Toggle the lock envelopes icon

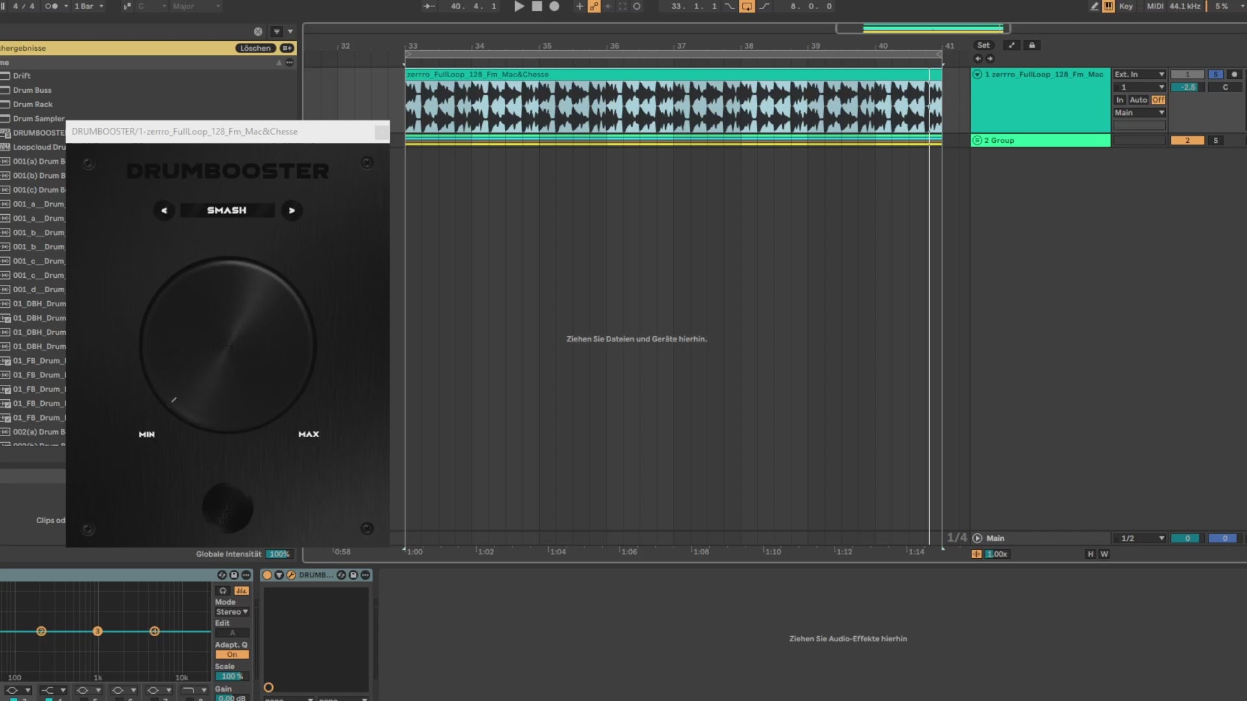click(1031, 45)
